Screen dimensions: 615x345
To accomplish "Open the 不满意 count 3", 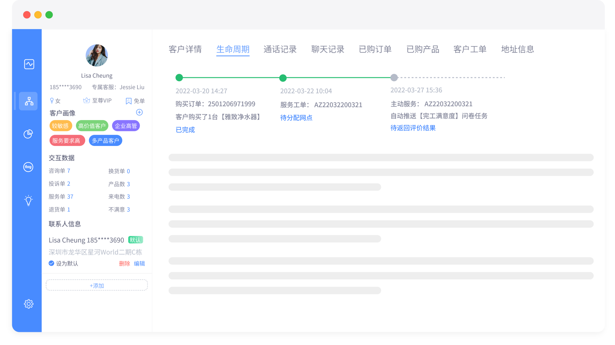I will pos(128,210).
